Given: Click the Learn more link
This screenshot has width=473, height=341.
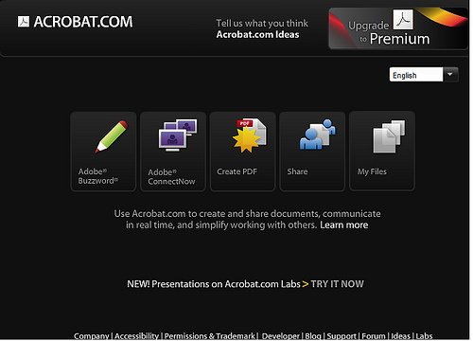Looking at the screenshot, I should (x=344, y=224).
